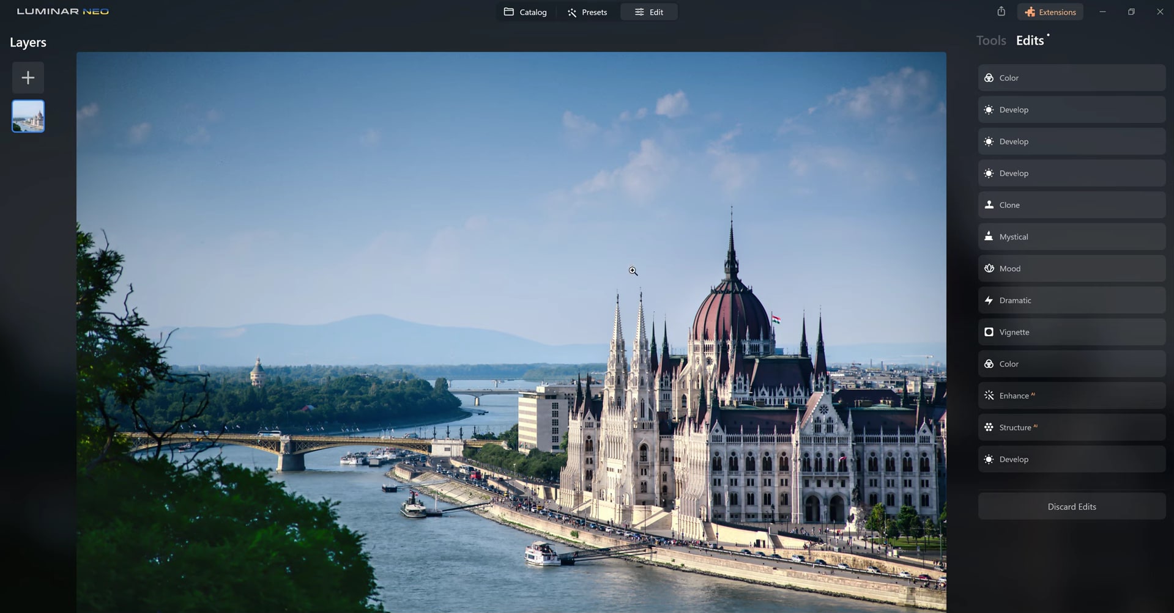Open the Mystical edit
The image size is (1174, 613).
click(1072, 237)
